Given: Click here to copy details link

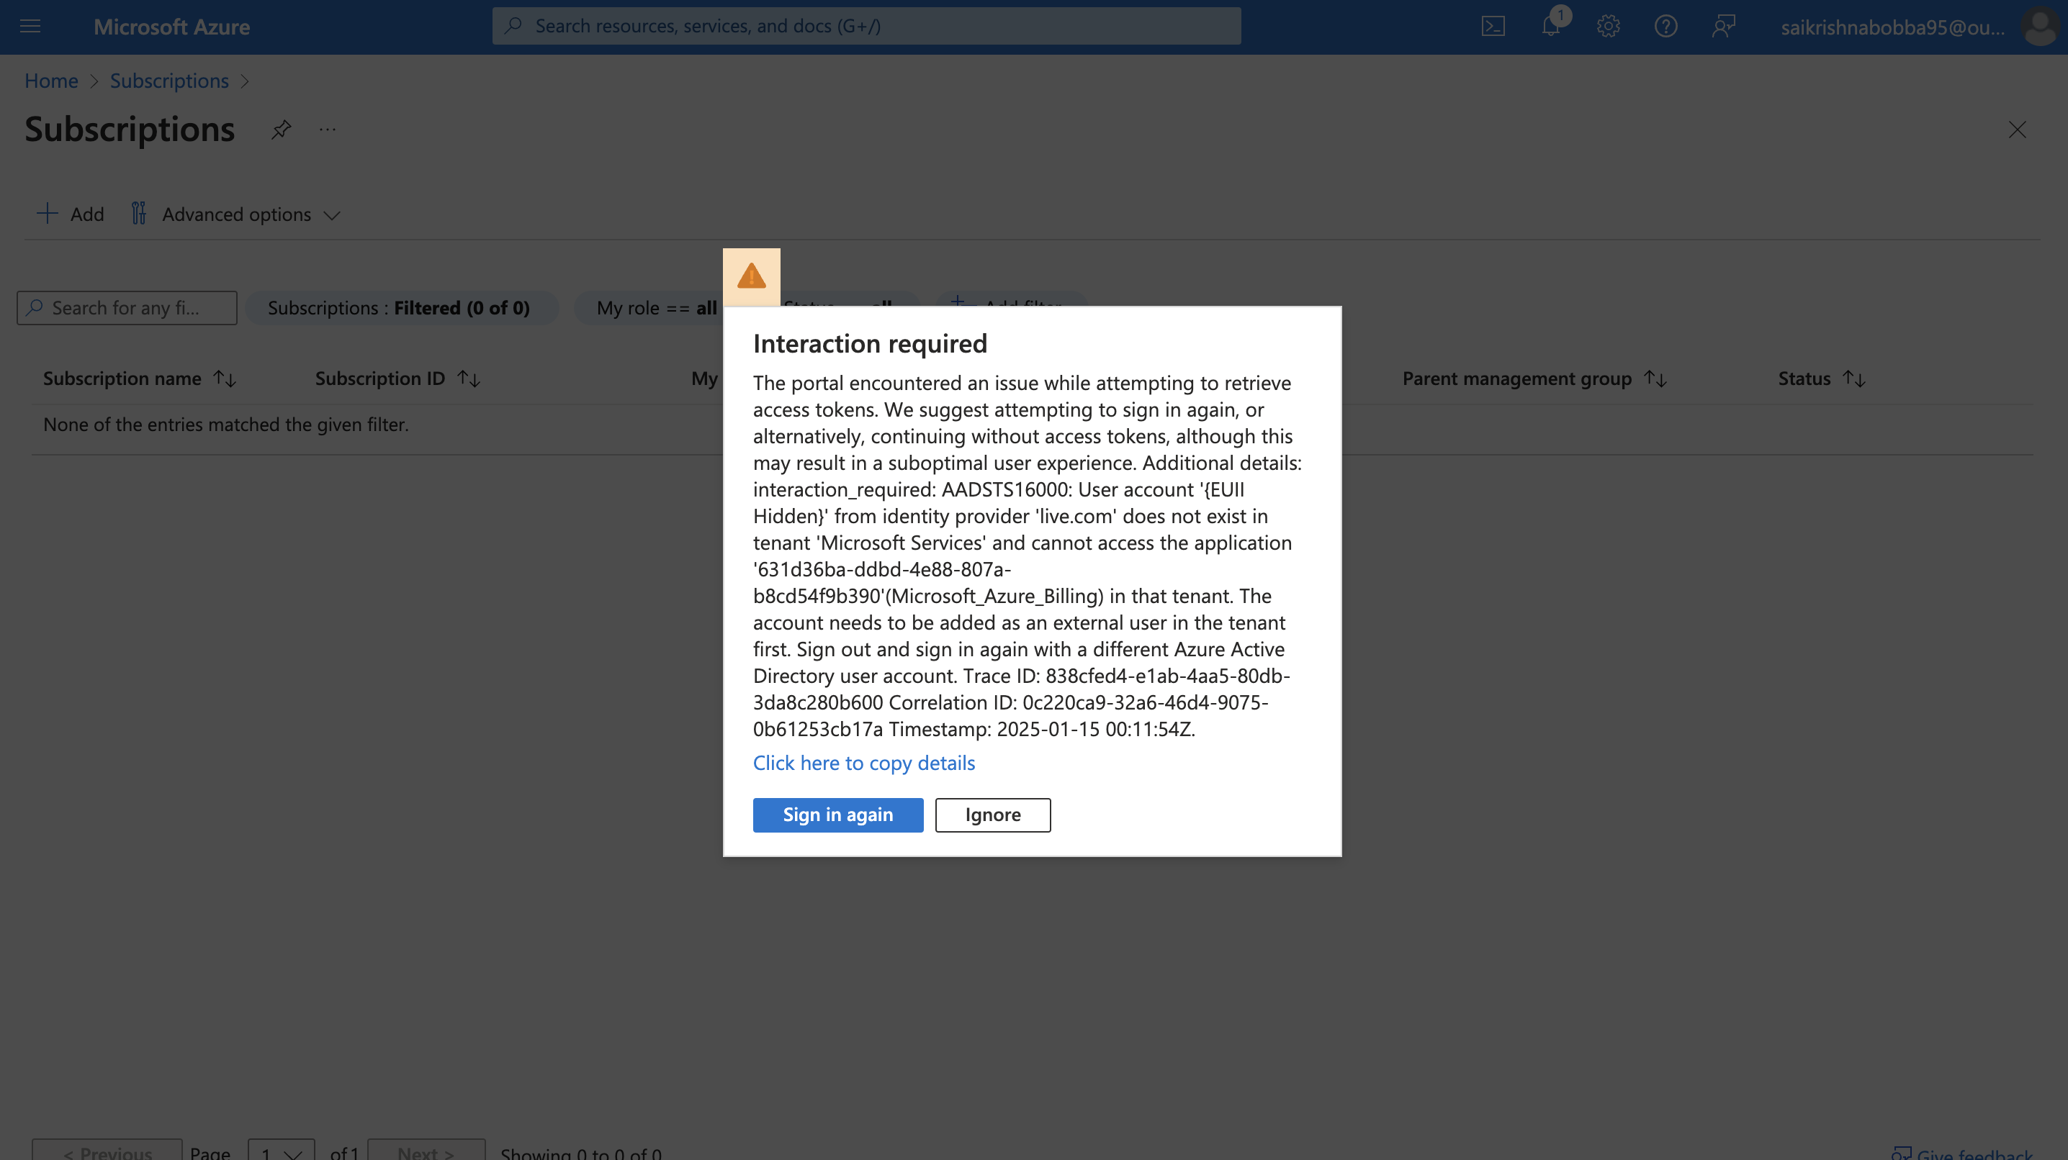Looking at the screenshot, I should click(x=864, y=763).
